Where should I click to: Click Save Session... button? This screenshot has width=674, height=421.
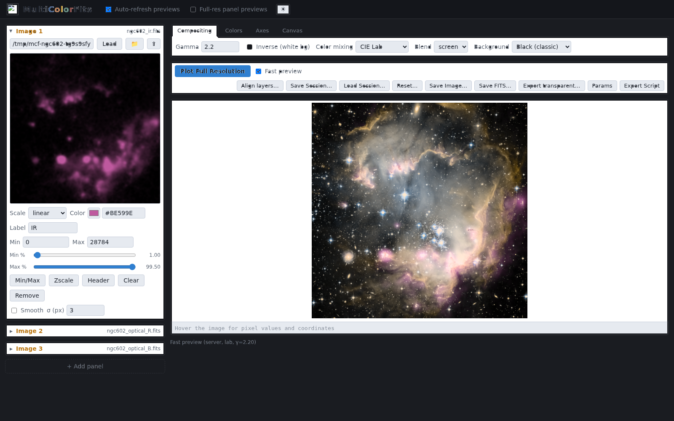[x=311, y=85]
